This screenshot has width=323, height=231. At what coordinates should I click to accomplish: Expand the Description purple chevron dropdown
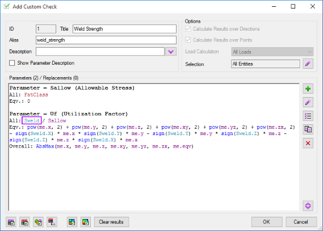[171, 52]
